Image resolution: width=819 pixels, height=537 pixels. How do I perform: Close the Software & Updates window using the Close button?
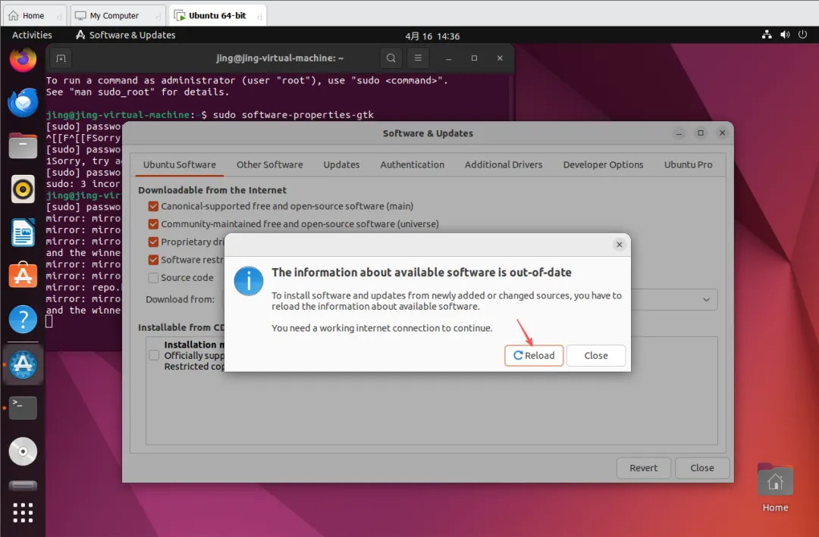coord(701,468)
